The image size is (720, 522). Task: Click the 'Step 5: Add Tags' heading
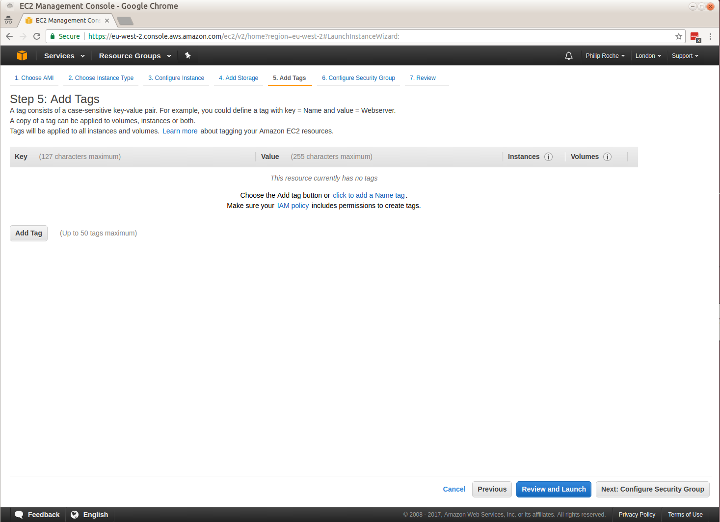(54, 99)
